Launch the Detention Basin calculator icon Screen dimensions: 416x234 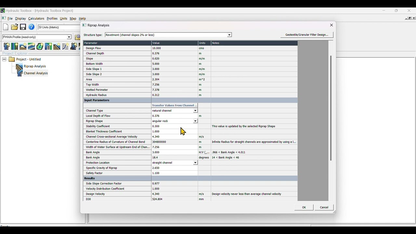pos(48,46)
